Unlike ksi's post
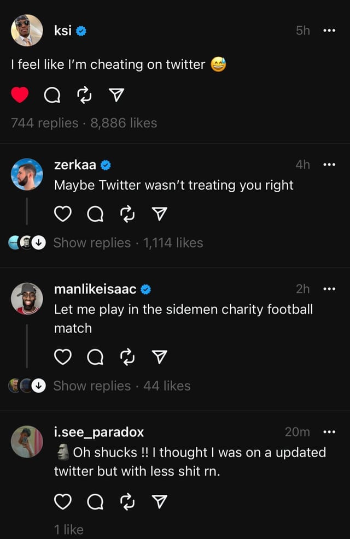The width and height of the screenshot is (350, 539). click(20, 93)
